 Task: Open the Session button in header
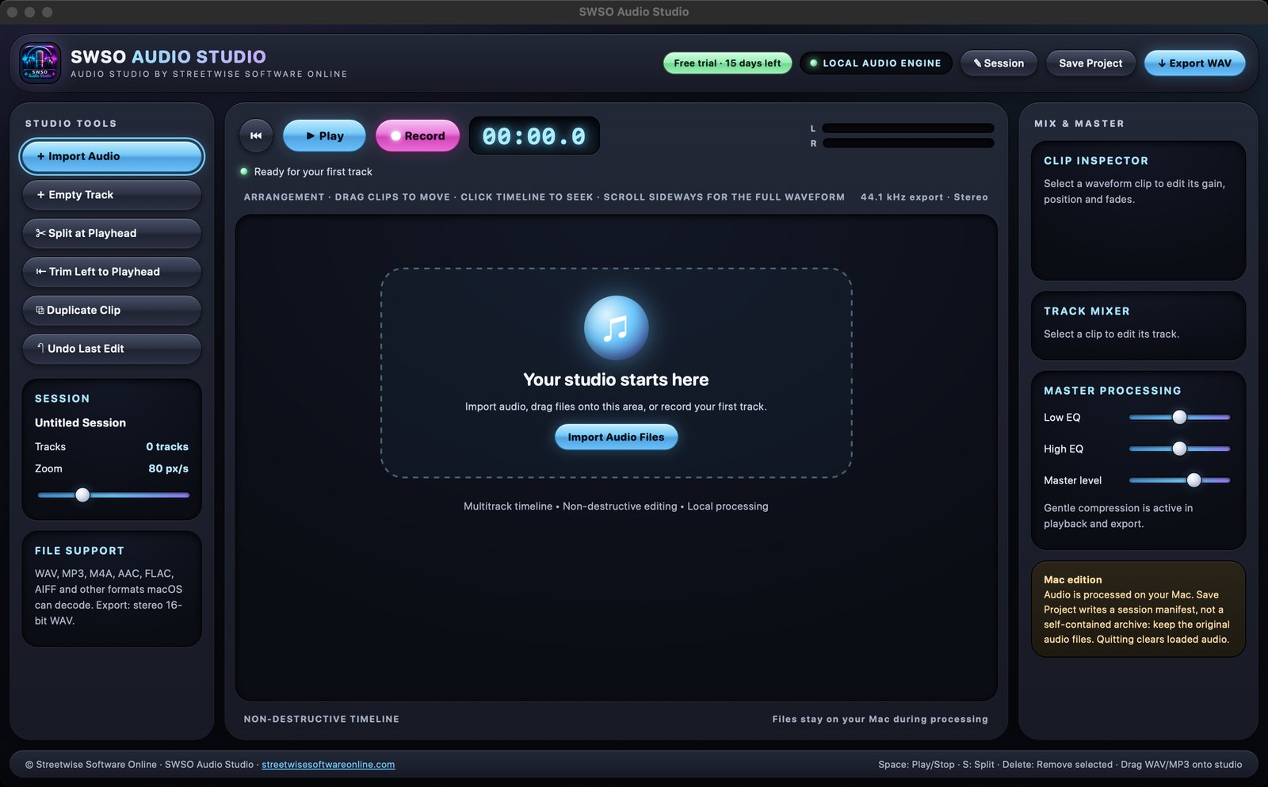tap(999, 63)
